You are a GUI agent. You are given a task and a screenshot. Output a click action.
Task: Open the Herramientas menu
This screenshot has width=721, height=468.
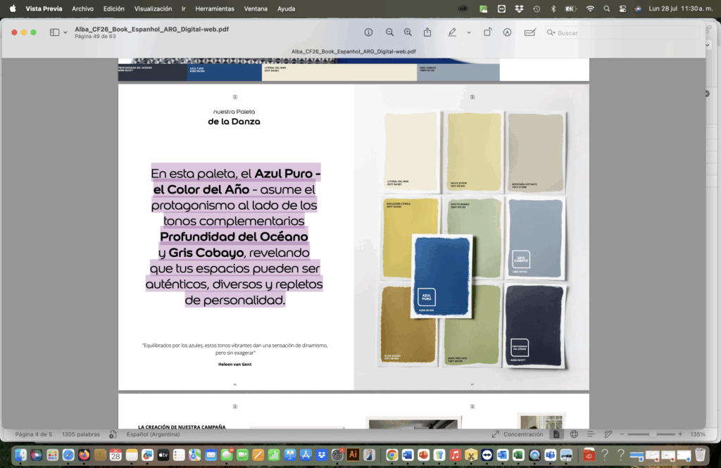215,8
